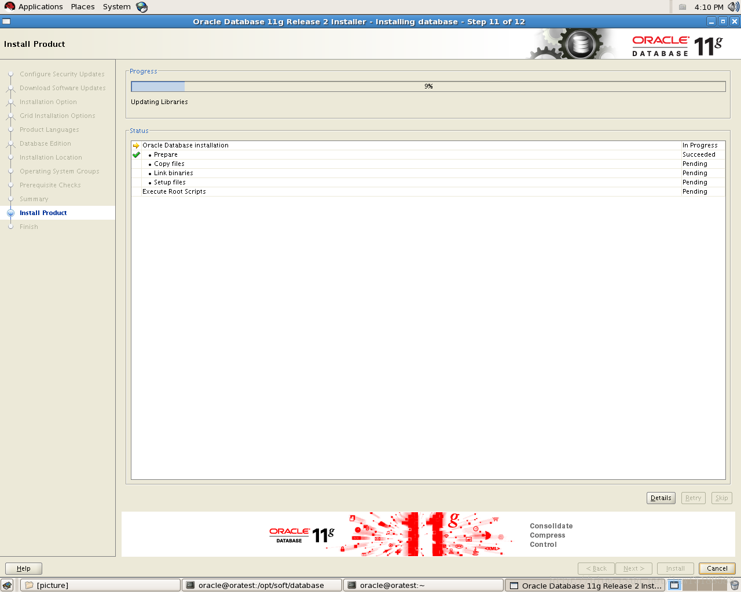Select the Link binaries row
Screen dimensions: 741x592
point(428,173)
